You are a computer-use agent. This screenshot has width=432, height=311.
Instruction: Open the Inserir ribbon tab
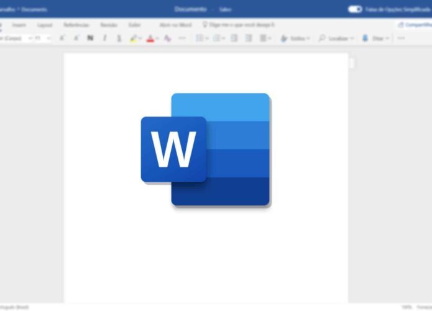(19, 25)
